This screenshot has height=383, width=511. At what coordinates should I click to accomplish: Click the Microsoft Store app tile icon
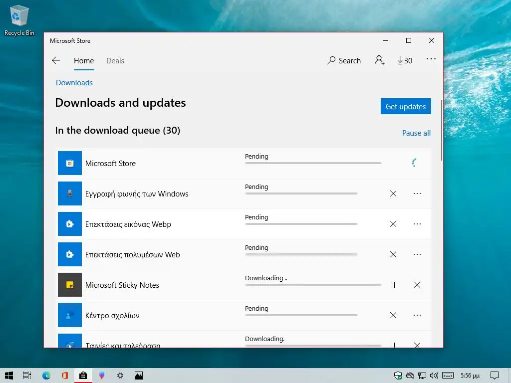coord(70,163)
